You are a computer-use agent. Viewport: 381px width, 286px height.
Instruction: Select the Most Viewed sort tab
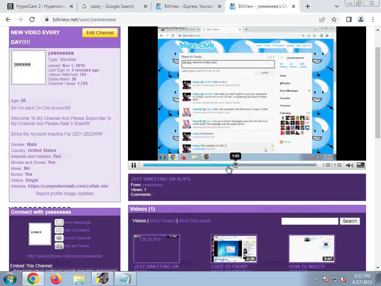pyautogui.click(x=163, y=221)
